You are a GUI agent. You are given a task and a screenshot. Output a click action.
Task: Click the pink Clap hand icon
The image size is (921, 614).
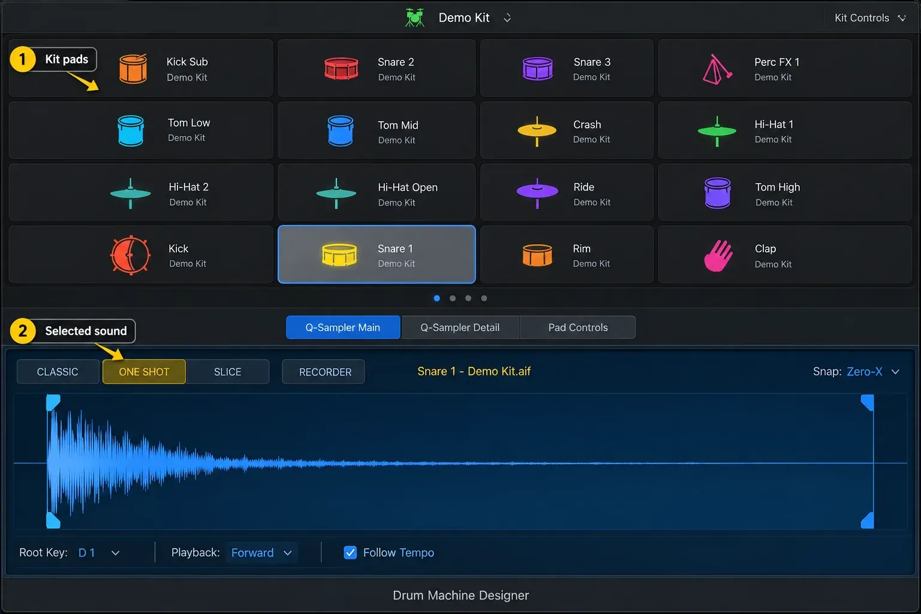click(718, 256)
